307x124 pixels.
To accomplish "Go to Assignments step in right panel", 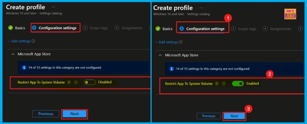I will click(x=277, y=29).
